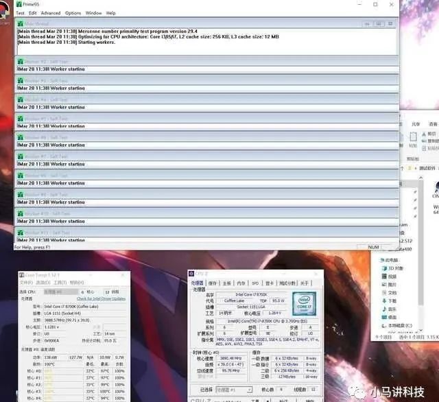Open the Test menu in Prime95
Image resolution: width=439 pixels, height=402 pixels.
pyautogui.click(x=20, y=13)
